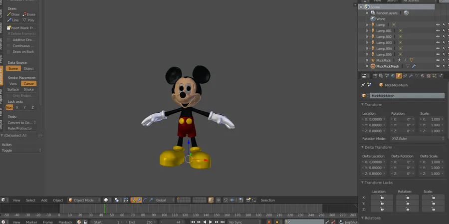Click the proportional editing icon
Image resolution: width=449 pixels, height=224 pixels.
point(218,200)
